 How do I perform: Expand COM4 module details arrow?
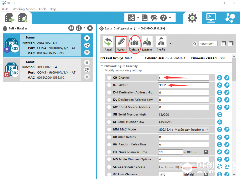tap(87, 52)
